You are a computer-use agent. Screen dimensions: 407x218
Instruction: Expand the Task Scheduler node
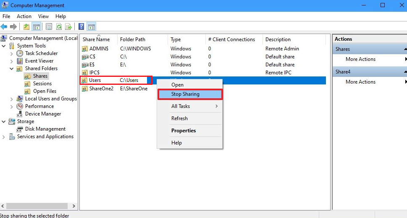(11, 53)
